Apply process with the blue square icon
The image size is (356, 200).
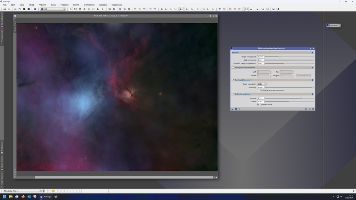236,109
